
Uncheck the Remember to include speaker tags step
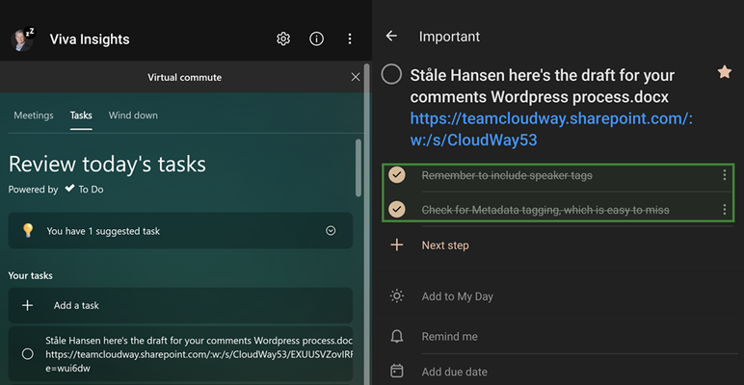click(397, 175)
